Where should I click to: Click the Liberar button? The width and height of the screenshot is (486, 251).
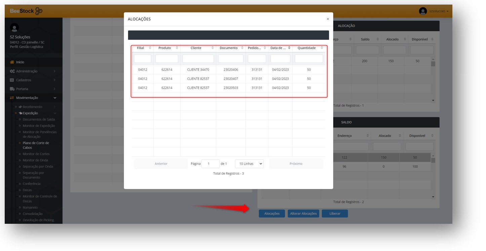[x=334, y=214]
